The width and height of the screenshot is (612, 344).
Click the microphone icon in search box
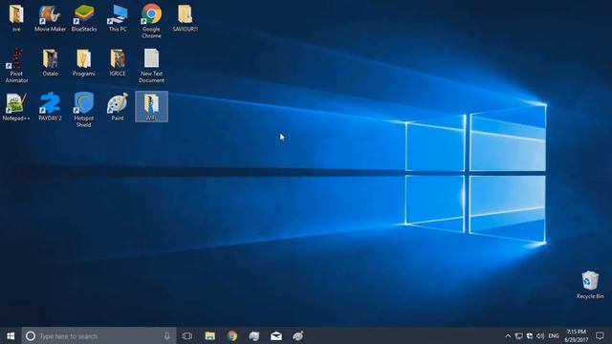(167, 335)
